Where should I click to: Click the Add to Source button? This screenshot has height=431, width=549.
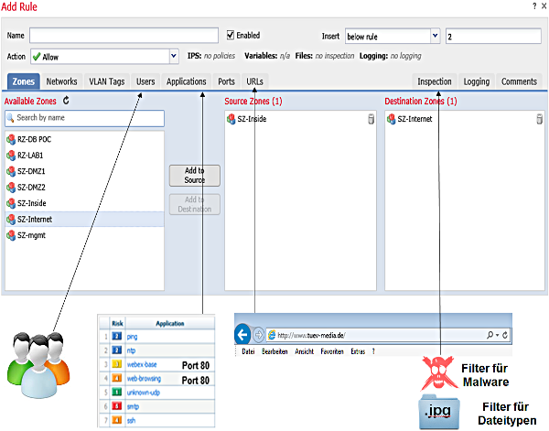click(195, 175)
